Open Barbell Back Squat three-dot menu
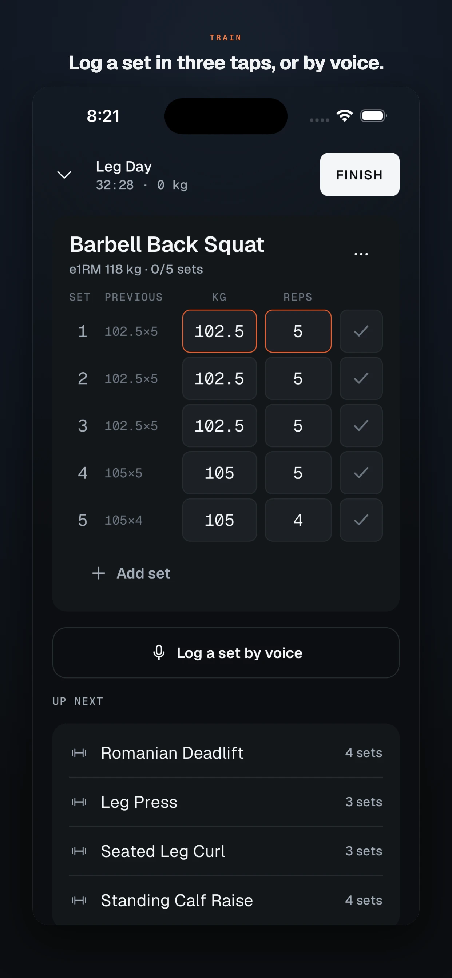This screenshot has width=452, height=978. pos(361,254)
